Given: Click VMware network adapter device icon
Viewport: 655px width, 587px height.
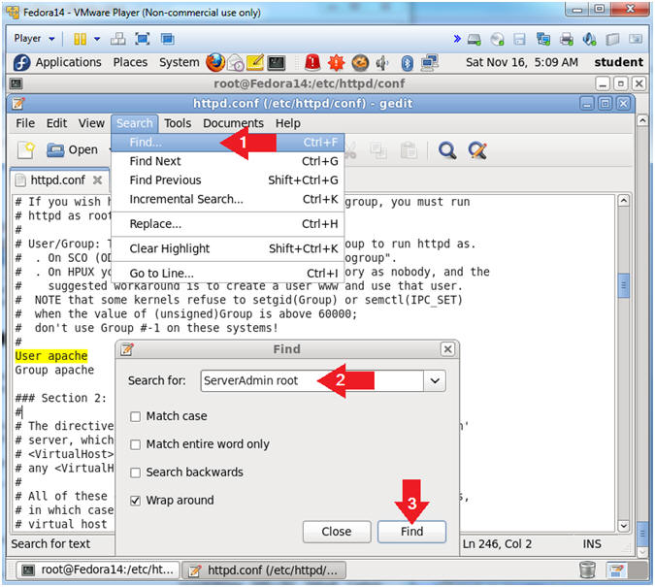Looking at the screenshot, I should [x=543, y=39].
